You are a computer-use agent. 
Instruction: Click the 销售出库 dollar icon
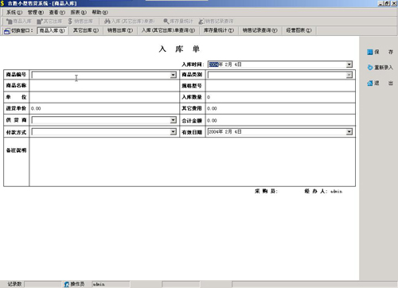point(70,21)
